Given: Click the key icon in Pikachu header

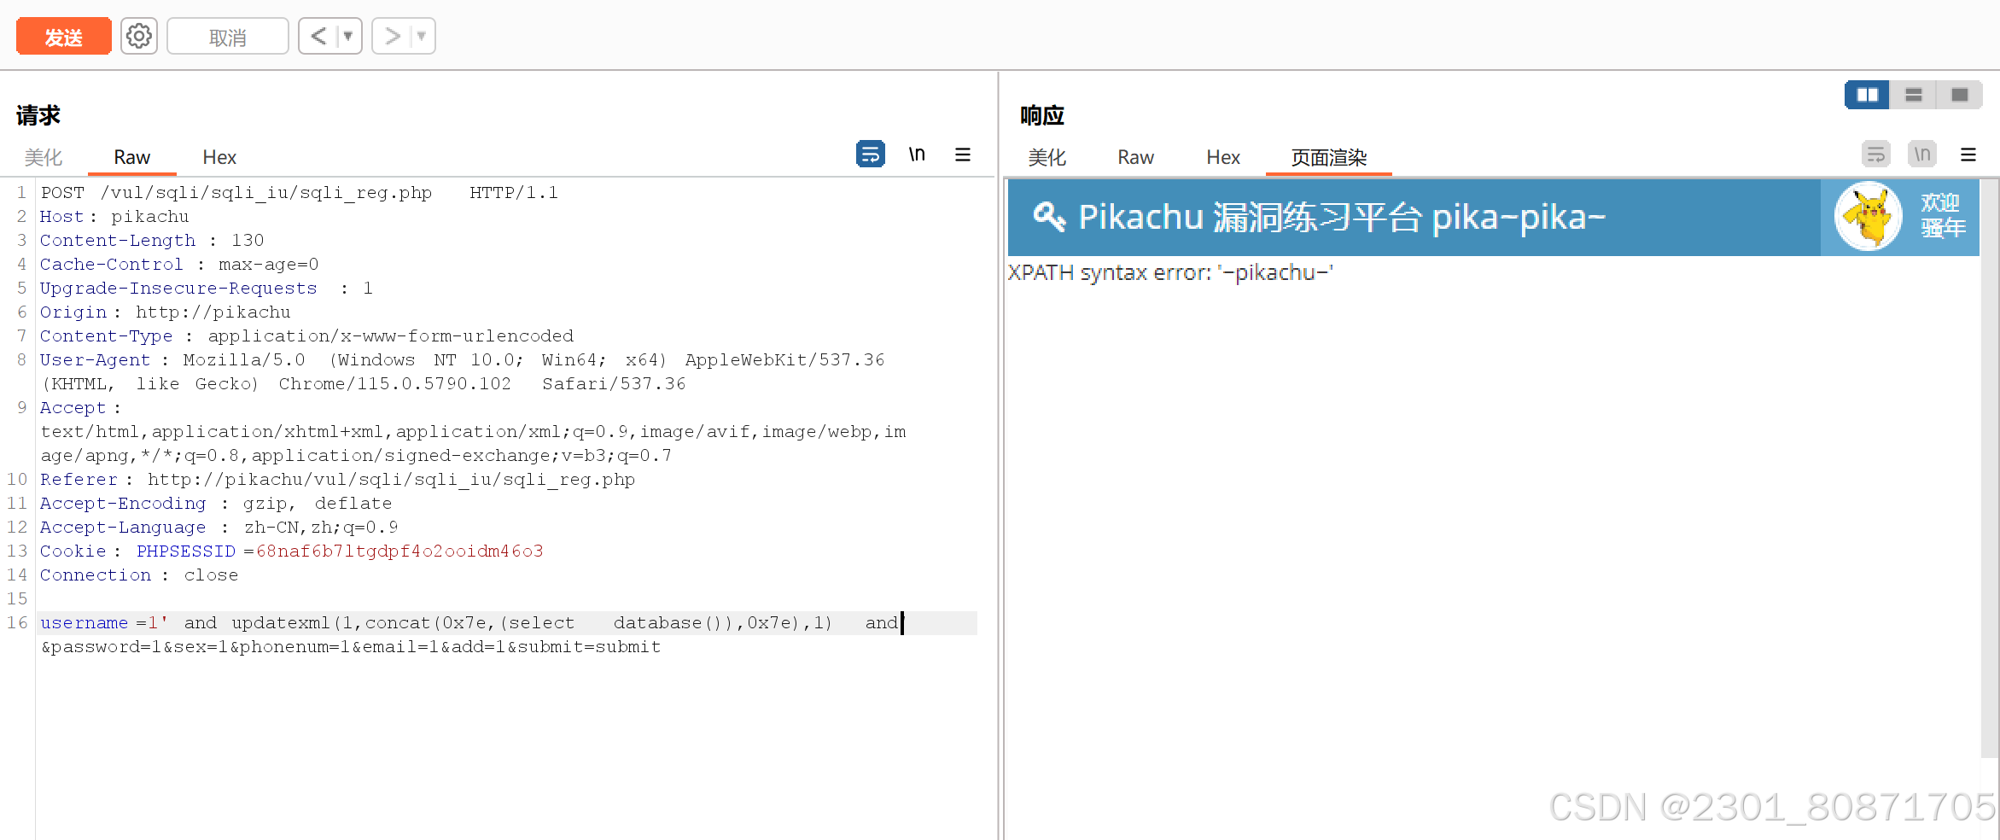Looking at the screenshot, I should coord(1049,217).
